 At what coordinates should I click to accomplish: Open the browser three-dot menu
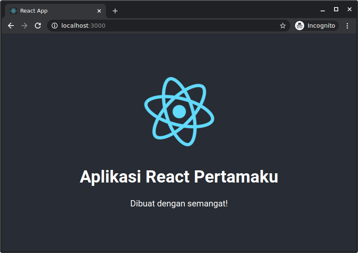(347, 26)
